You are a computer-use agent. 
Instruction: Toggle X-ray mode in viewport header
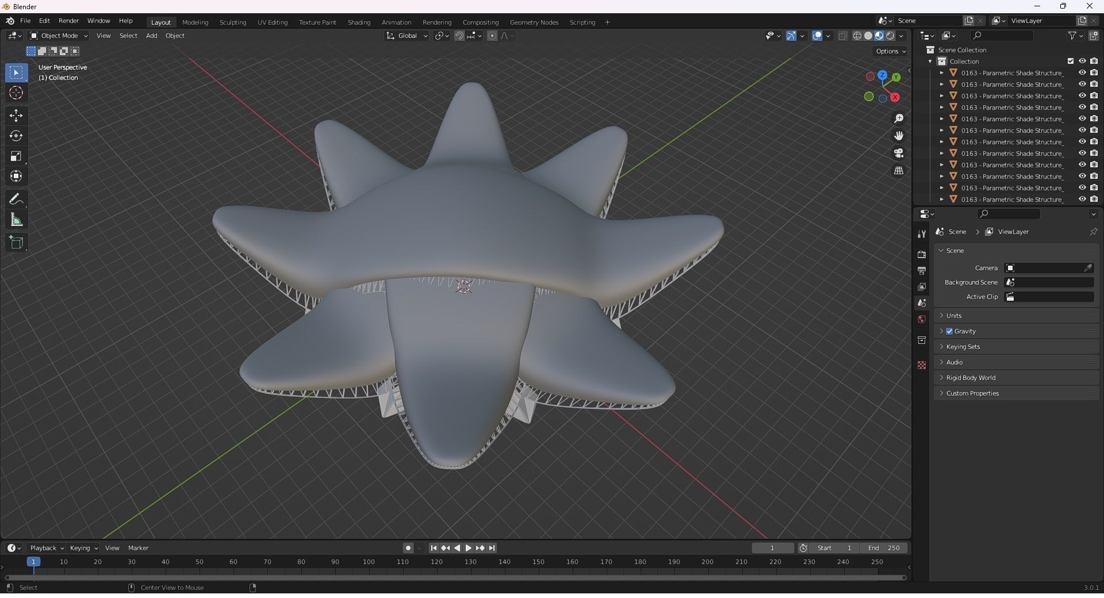pos(842,36)
